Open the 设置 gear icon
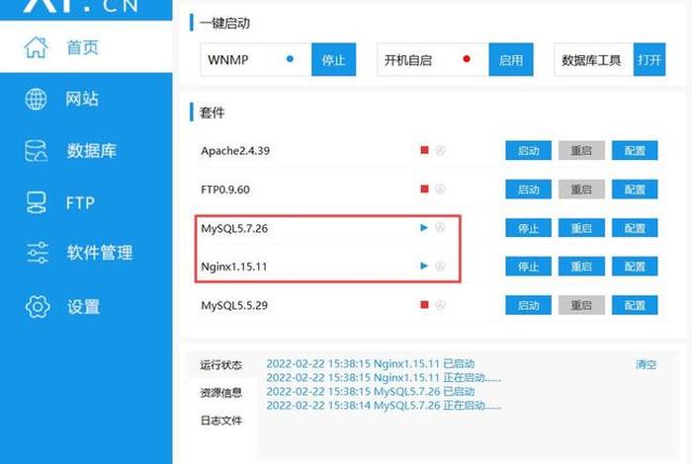This screenshot has height=464, width=692. [x=38, y=306]
